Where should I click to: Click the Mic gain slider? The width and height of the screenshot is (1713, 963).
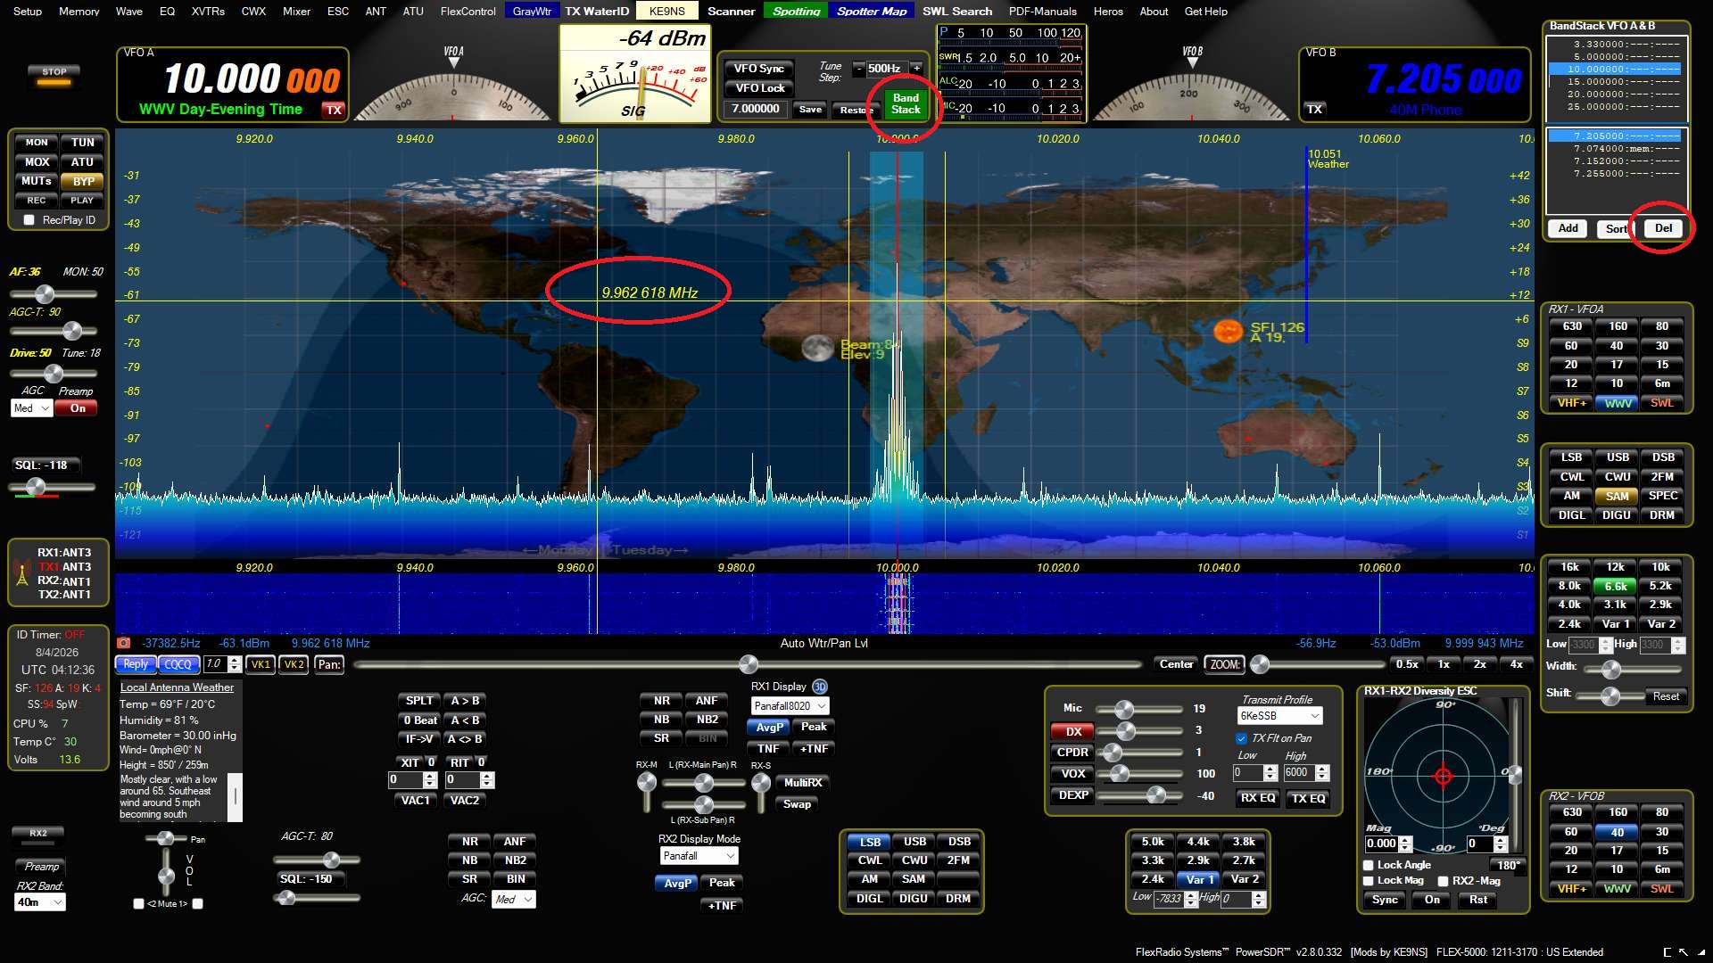[1139, 709]
